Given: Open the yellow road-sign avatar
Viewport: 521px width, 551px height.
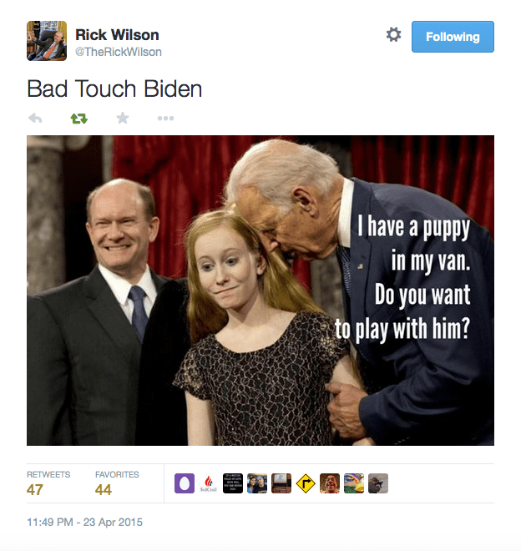Looking at the screenshot, I should 306,483.
